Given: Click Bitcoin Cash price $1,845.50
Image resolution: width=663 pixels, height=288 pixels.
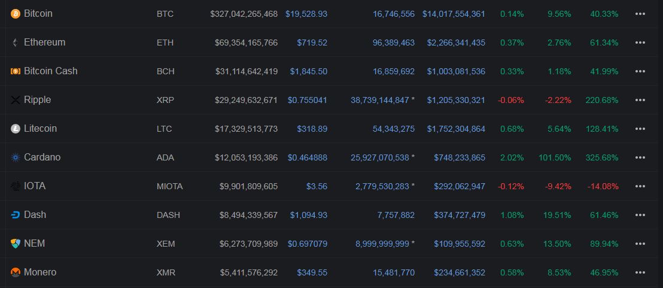Looking at the screenshot, I should (x=309, y=71).
